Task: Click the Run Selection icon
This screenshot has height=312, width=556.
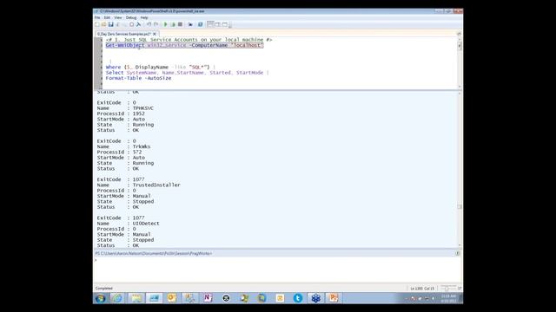Action: tap(173, 24)
